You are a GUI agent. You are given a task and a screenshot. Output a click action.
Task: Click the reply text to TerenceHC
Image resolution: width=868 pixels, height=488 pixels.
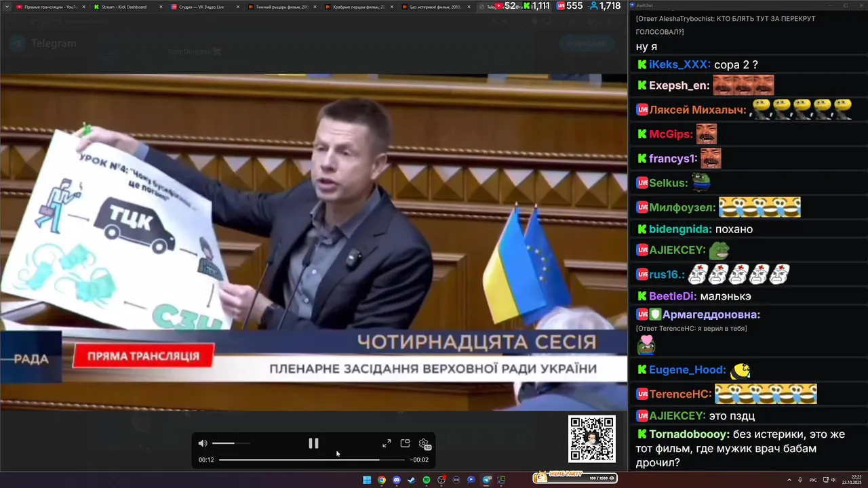pyautogui.click(x=691, y=328)
